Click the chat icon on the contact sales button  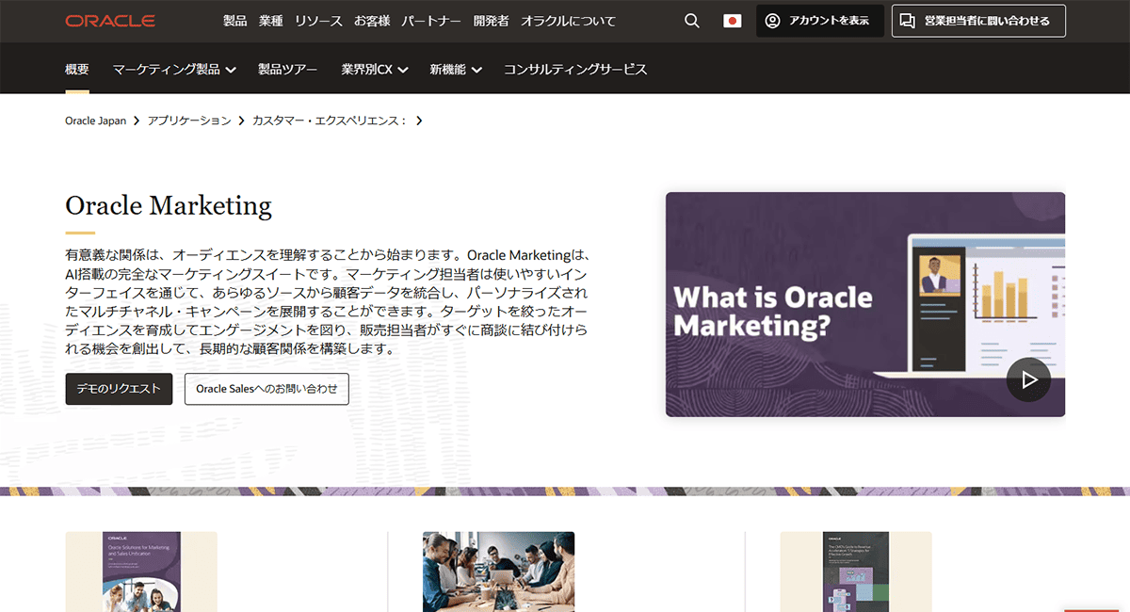point(906,21)
